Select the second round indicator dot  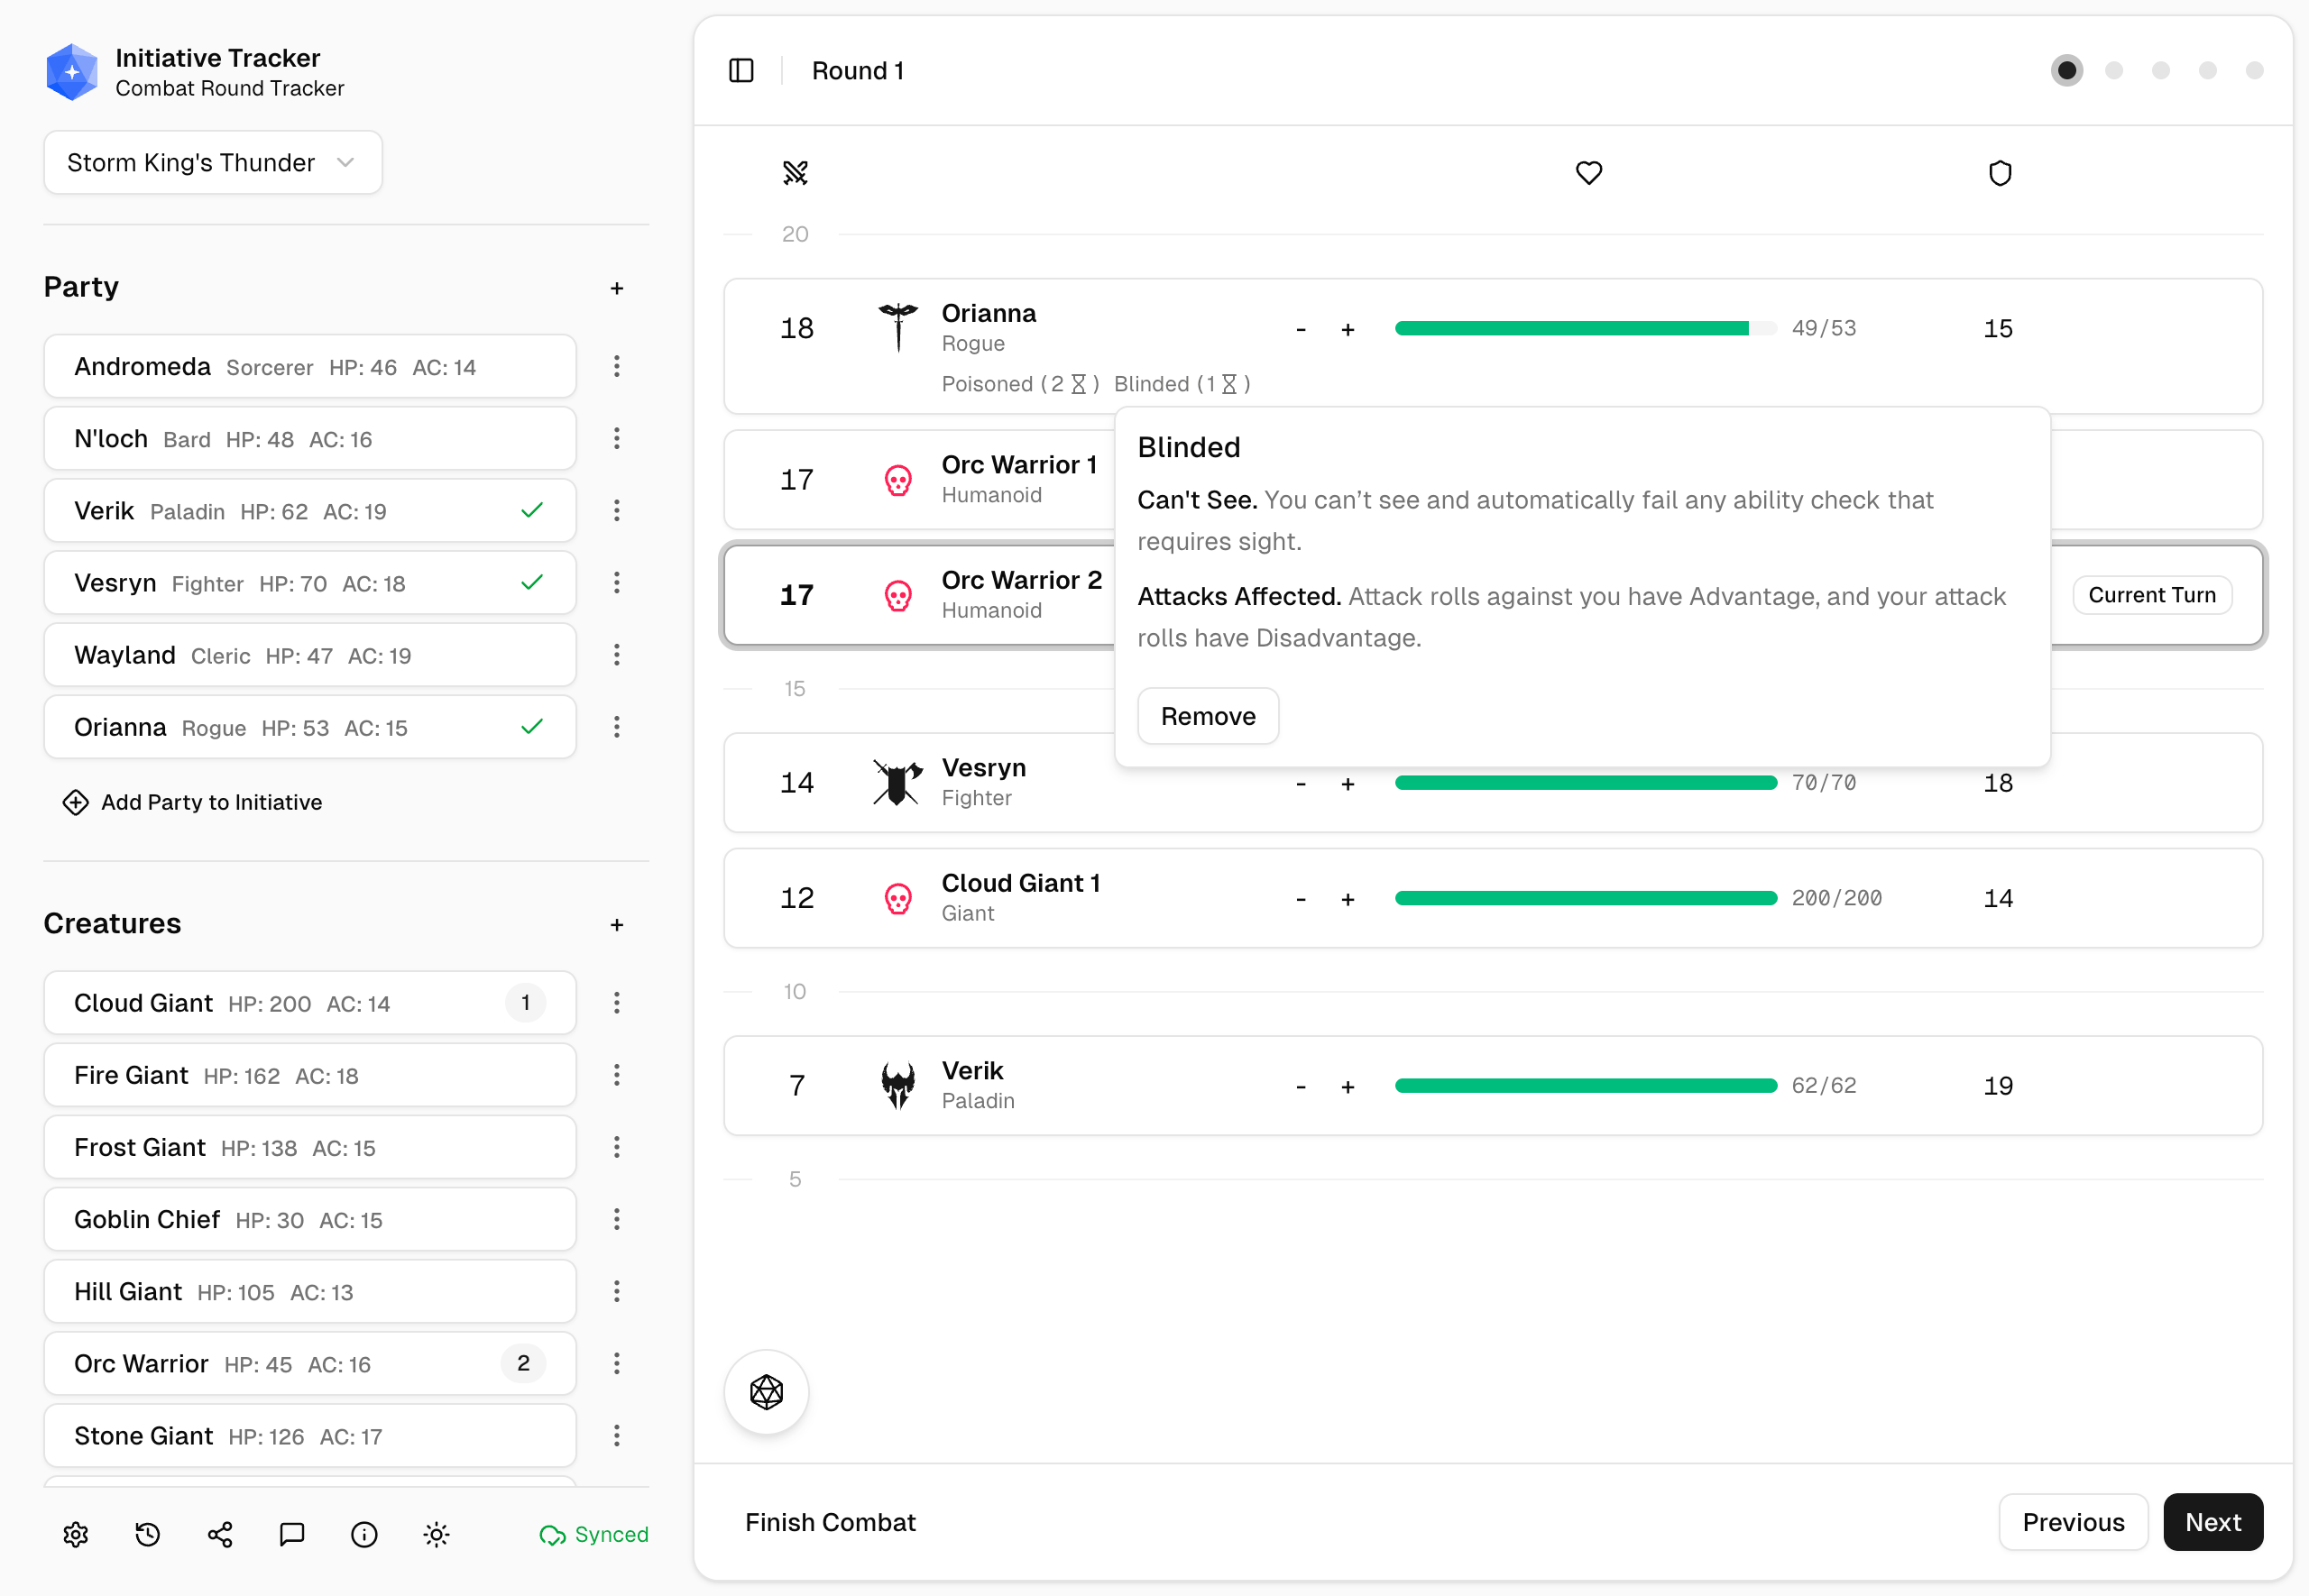tap(2114, 70)
